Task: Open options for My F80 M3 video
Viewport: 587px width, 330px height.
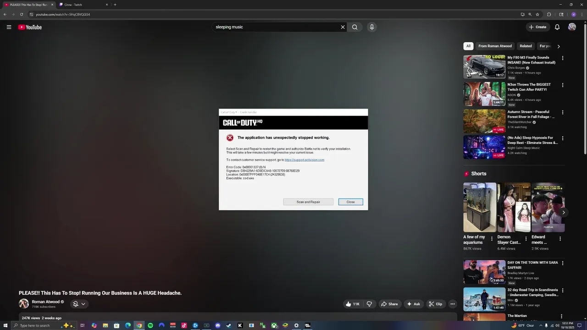Action: (563, 58)
